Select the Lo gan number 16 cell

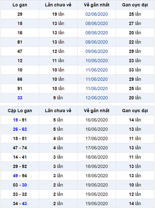click(20, 33)
